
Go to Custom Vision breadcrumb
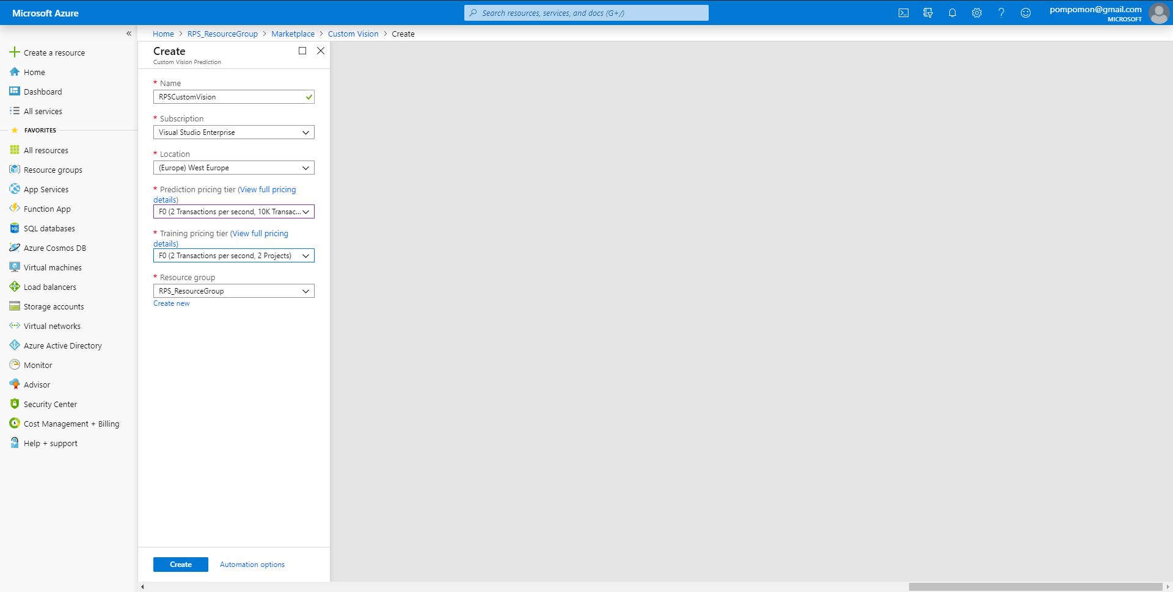click(x=353, y=34)
